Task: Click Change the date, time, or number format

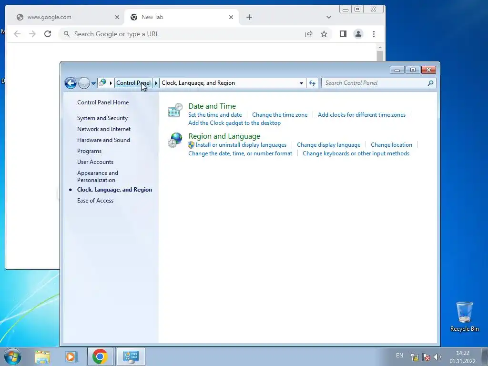Action: pos(240,153)
